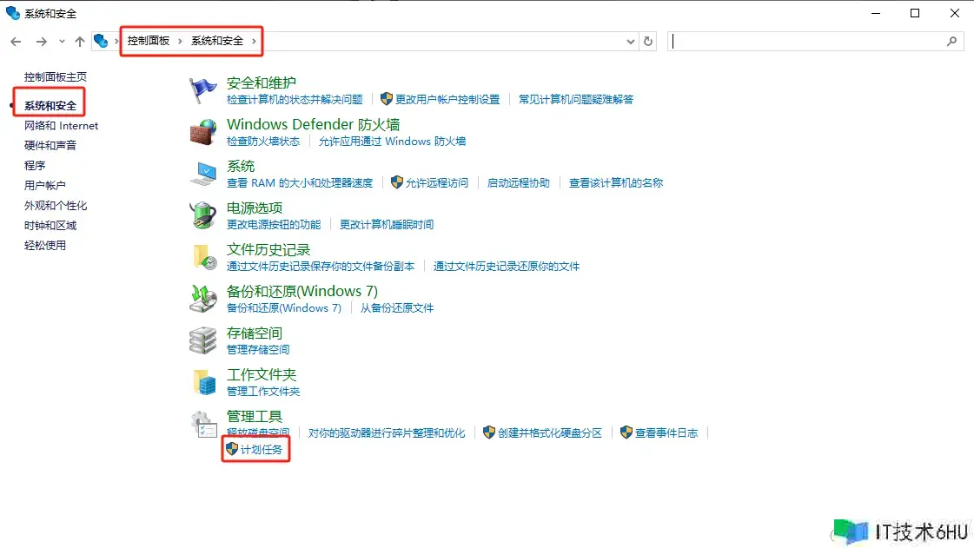Open the 计划任务 link
The image size is (974, 548).
(261, 449)
